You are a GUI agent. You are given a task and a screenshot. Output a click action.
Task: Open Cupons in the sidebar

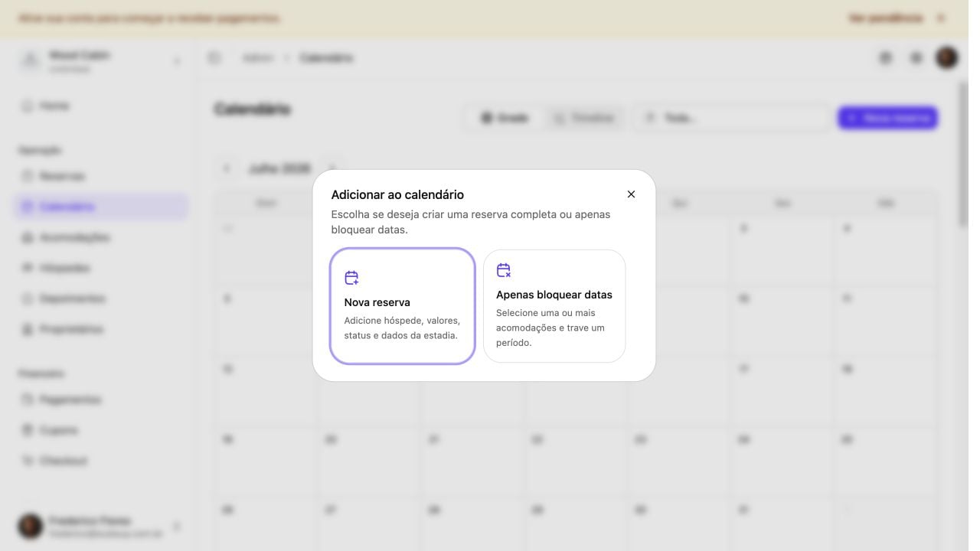[x=101, y=430]
